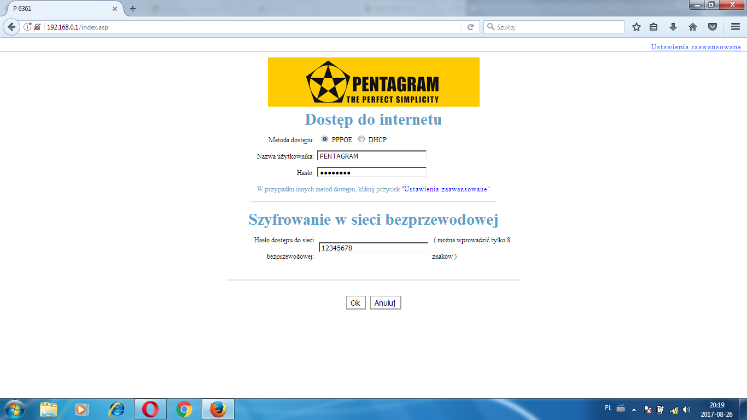Click the Pentagram logo banner
The image size is (747, 420).
click(373, 82)
